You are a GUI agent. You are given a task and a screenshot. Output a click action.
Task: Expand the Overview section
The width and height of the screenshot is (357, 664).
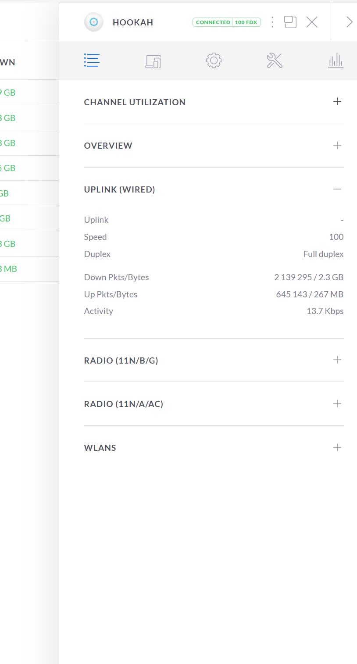(x=337, y=145)
